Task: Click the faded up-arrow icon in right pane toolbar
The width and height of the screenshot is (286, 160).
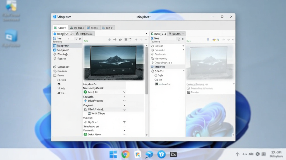Action: [224, 40]
